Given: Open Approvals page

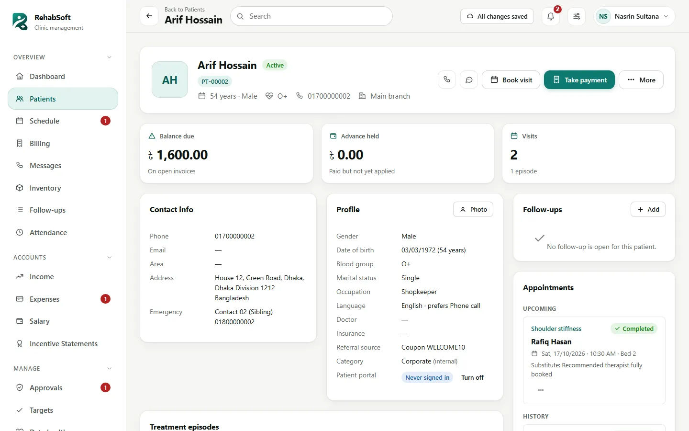Looking at the screenshot, I should pos(63,388).
